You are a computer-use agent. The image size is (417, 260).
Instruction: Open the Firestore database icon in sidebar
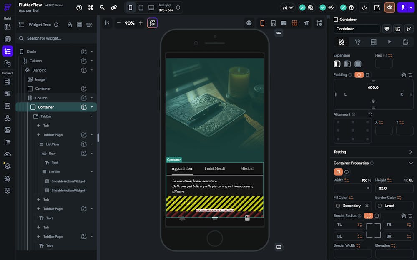[8, 82]
